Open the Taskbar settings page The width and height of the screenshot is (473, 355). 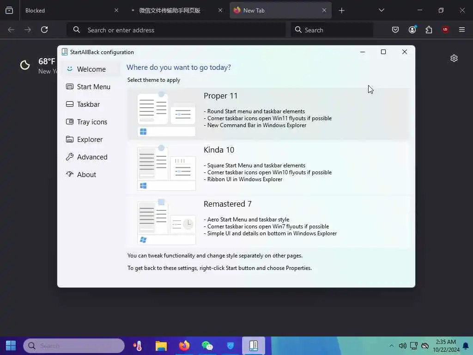coord(91,104)
